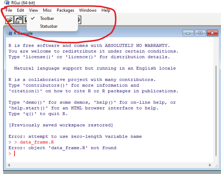This screenshot has height=174, width=221.
Task: Click the "Error: attempt to use zero-length variable name" line
Action: [75, 136]
